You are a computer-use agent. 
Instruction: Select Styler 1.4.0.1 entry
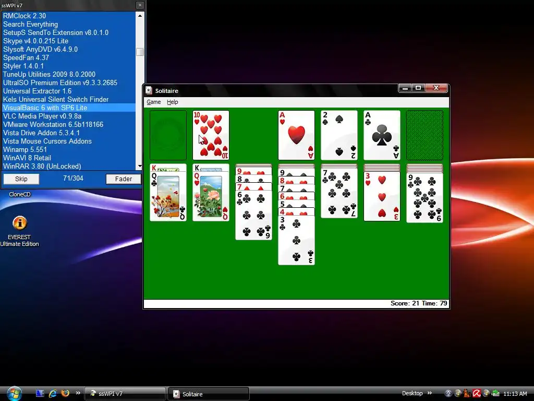click(x=69, y=66)
